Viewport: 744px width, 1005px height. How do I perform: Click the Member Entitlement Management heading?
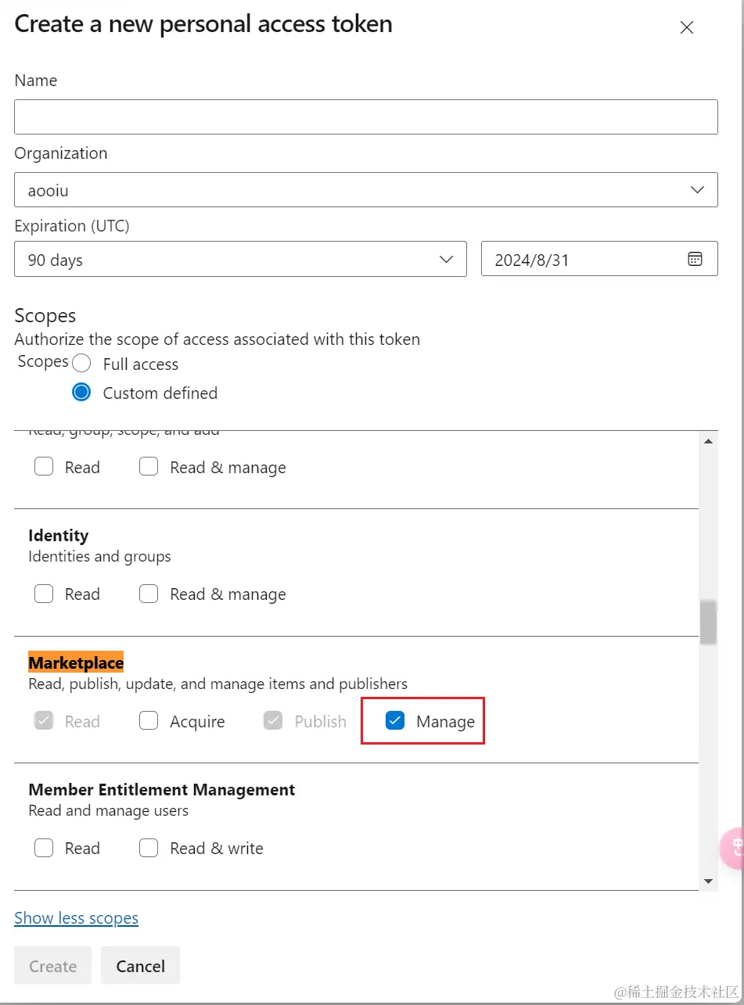(162, 789)
